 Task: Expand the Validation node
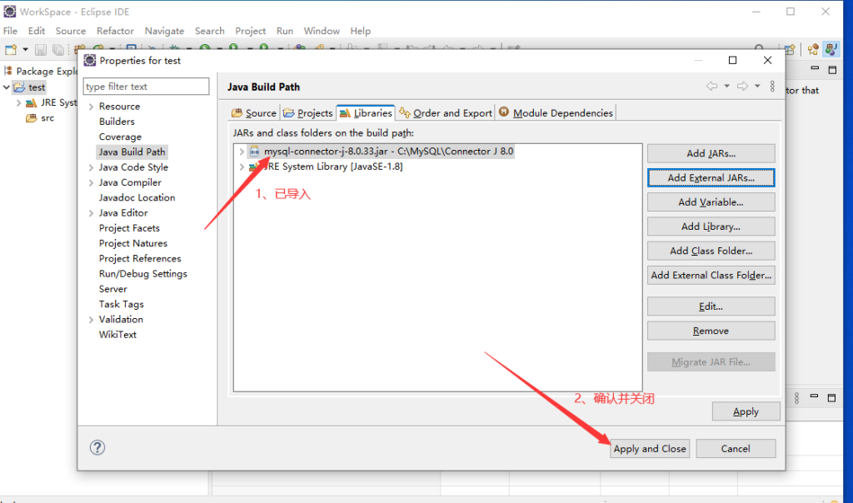[x=91, y=320]
